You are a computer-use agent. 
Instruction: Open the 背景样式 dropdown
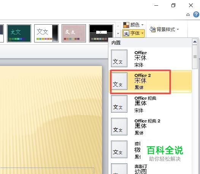click(164, 30)
